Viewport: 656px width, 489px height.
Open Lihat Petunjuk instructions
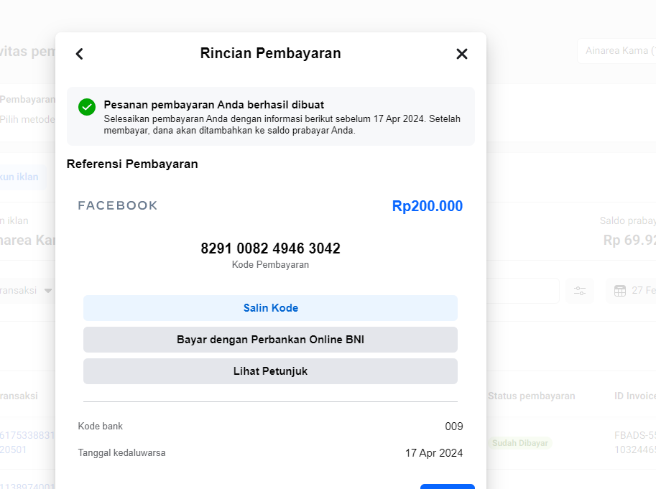point(270,371)
